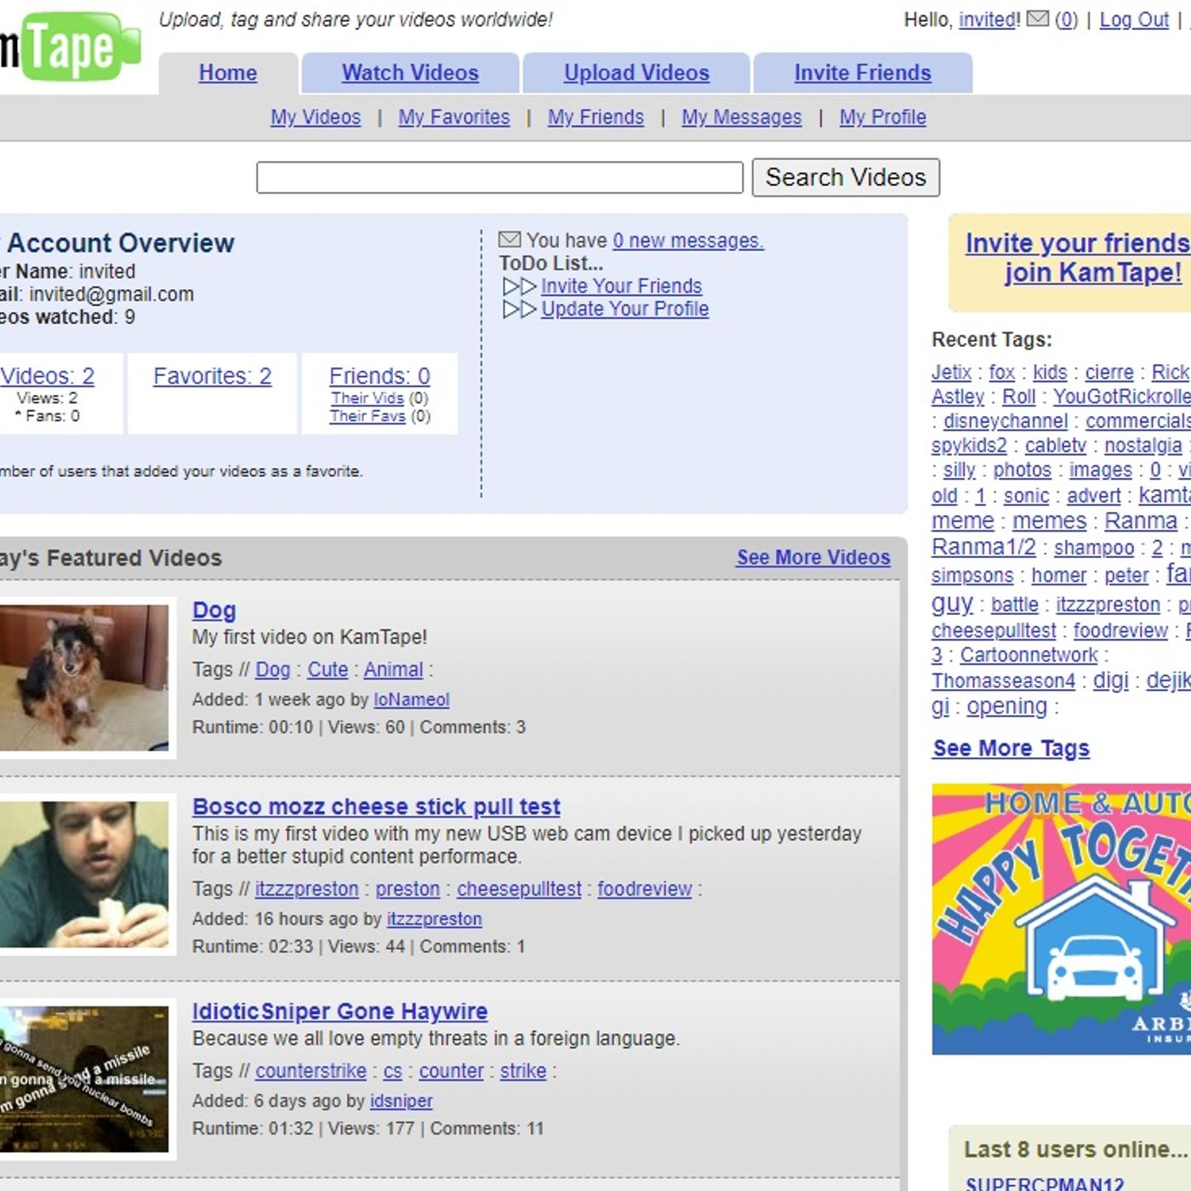
Task: Focus the video search input field
Action: click(500, 178)
